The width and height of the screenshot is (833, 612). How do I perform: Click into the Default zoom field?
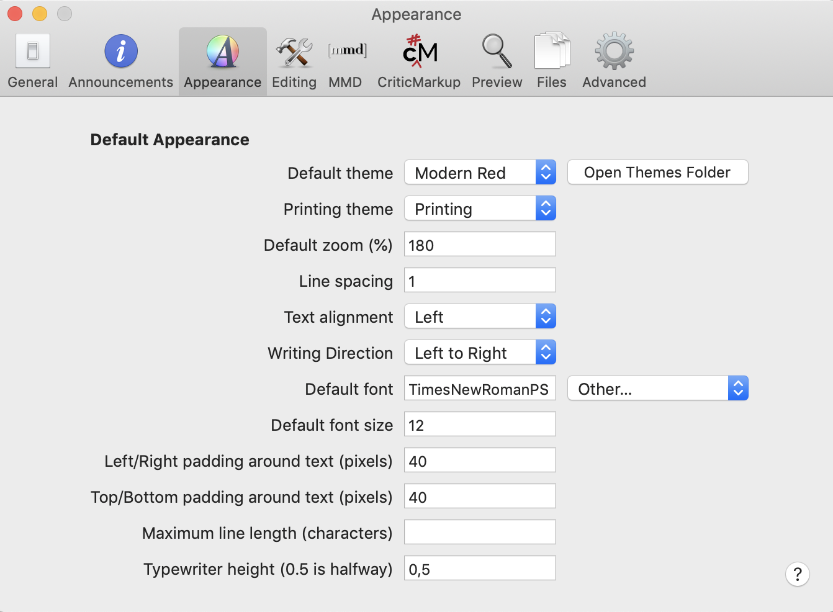coord(480,245)
